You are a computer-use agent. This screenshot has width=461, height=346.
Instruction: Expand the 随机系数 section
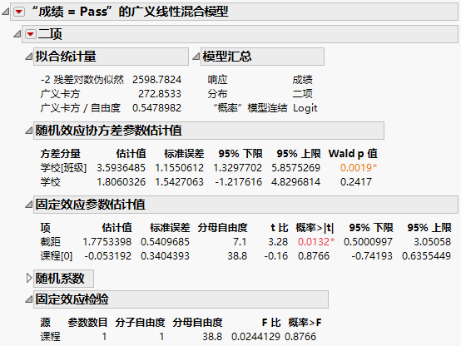(x=29, y=278)
